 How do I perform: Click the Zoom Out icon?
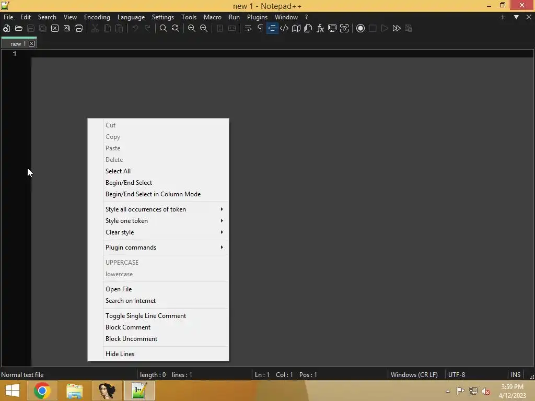(x=204, y=28)
